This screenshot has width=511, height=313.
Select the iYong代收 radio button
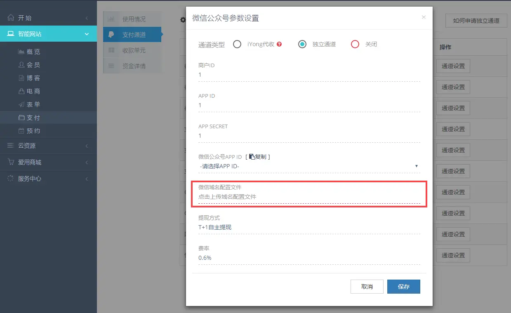coord(237,44)
